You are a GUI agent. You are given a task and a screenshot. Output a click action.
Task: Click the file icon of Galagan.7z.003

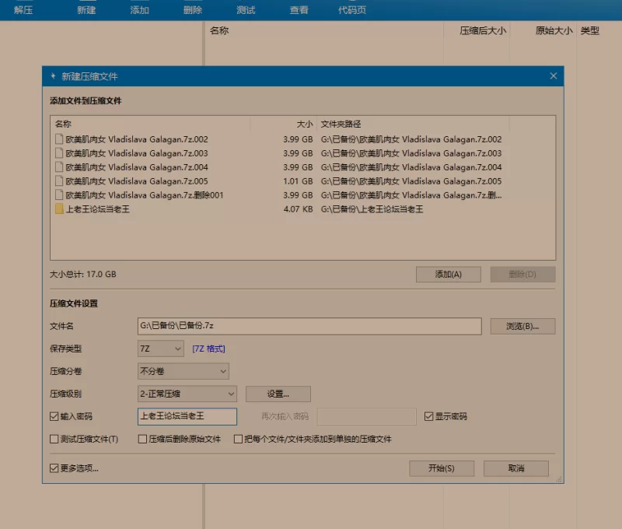pyautogui.click(x=59, y=153)
